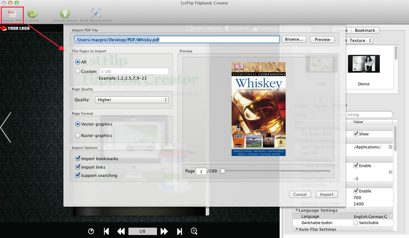Uncheck Import bookmarks option
This screenshot has height=238, width=409.
point(78,158)
